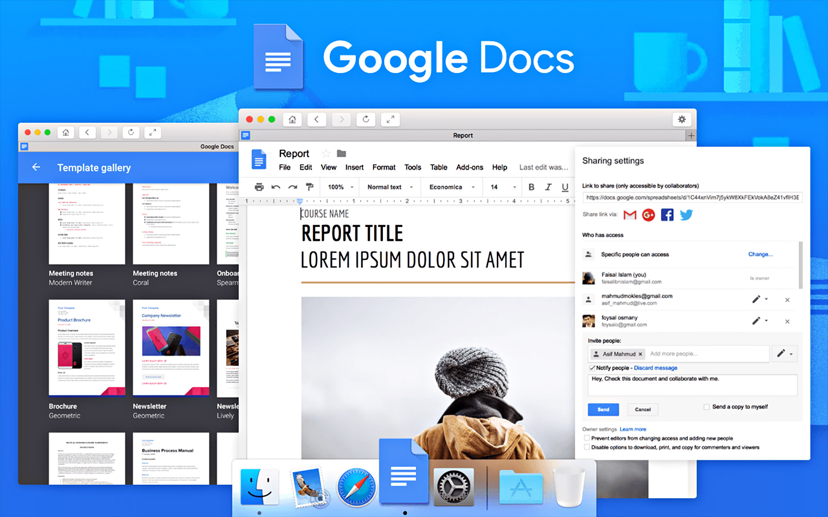This screenshot has height=517, width=828.
Task: Enable Send a copy to myself
Action: (x=706, y=407)
